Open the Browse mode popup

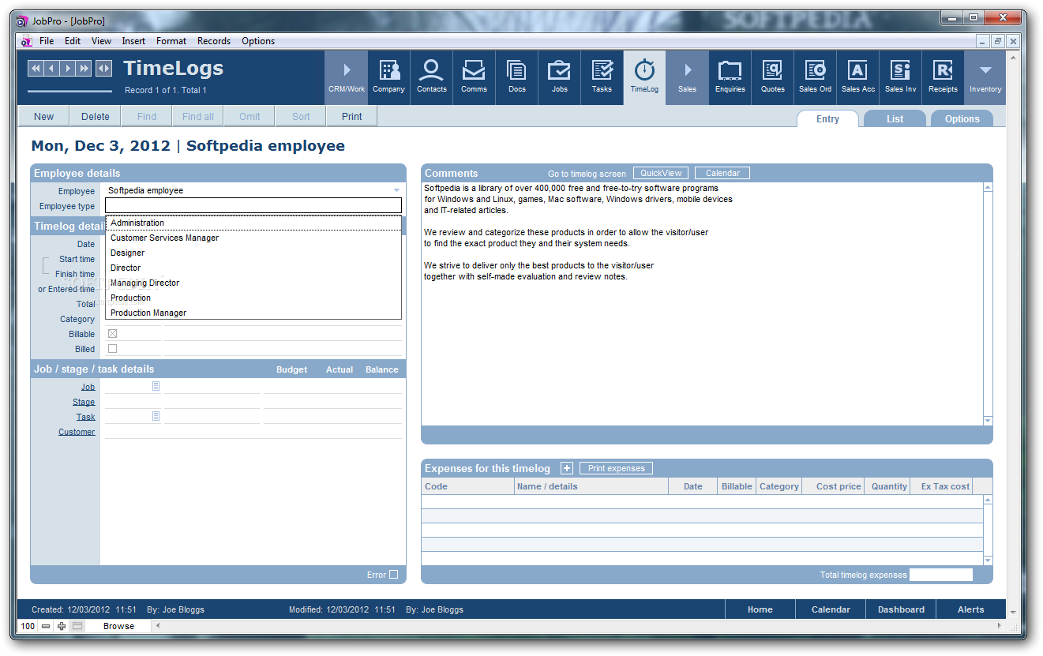click(118, 626)
